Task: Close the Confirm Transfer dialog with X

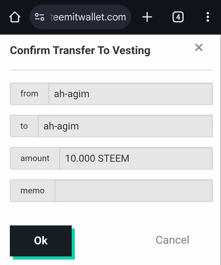Action: (199, 47)
